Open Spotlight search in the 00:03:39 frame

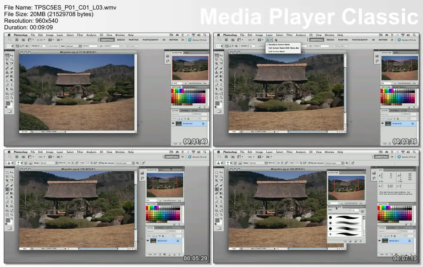point(414,35)
